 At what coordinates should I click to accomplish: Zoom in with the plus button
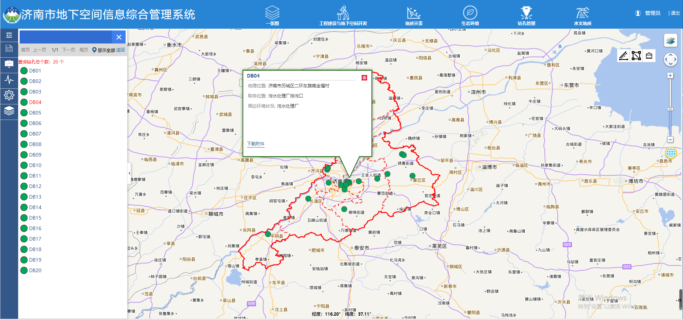click(670, 75)
